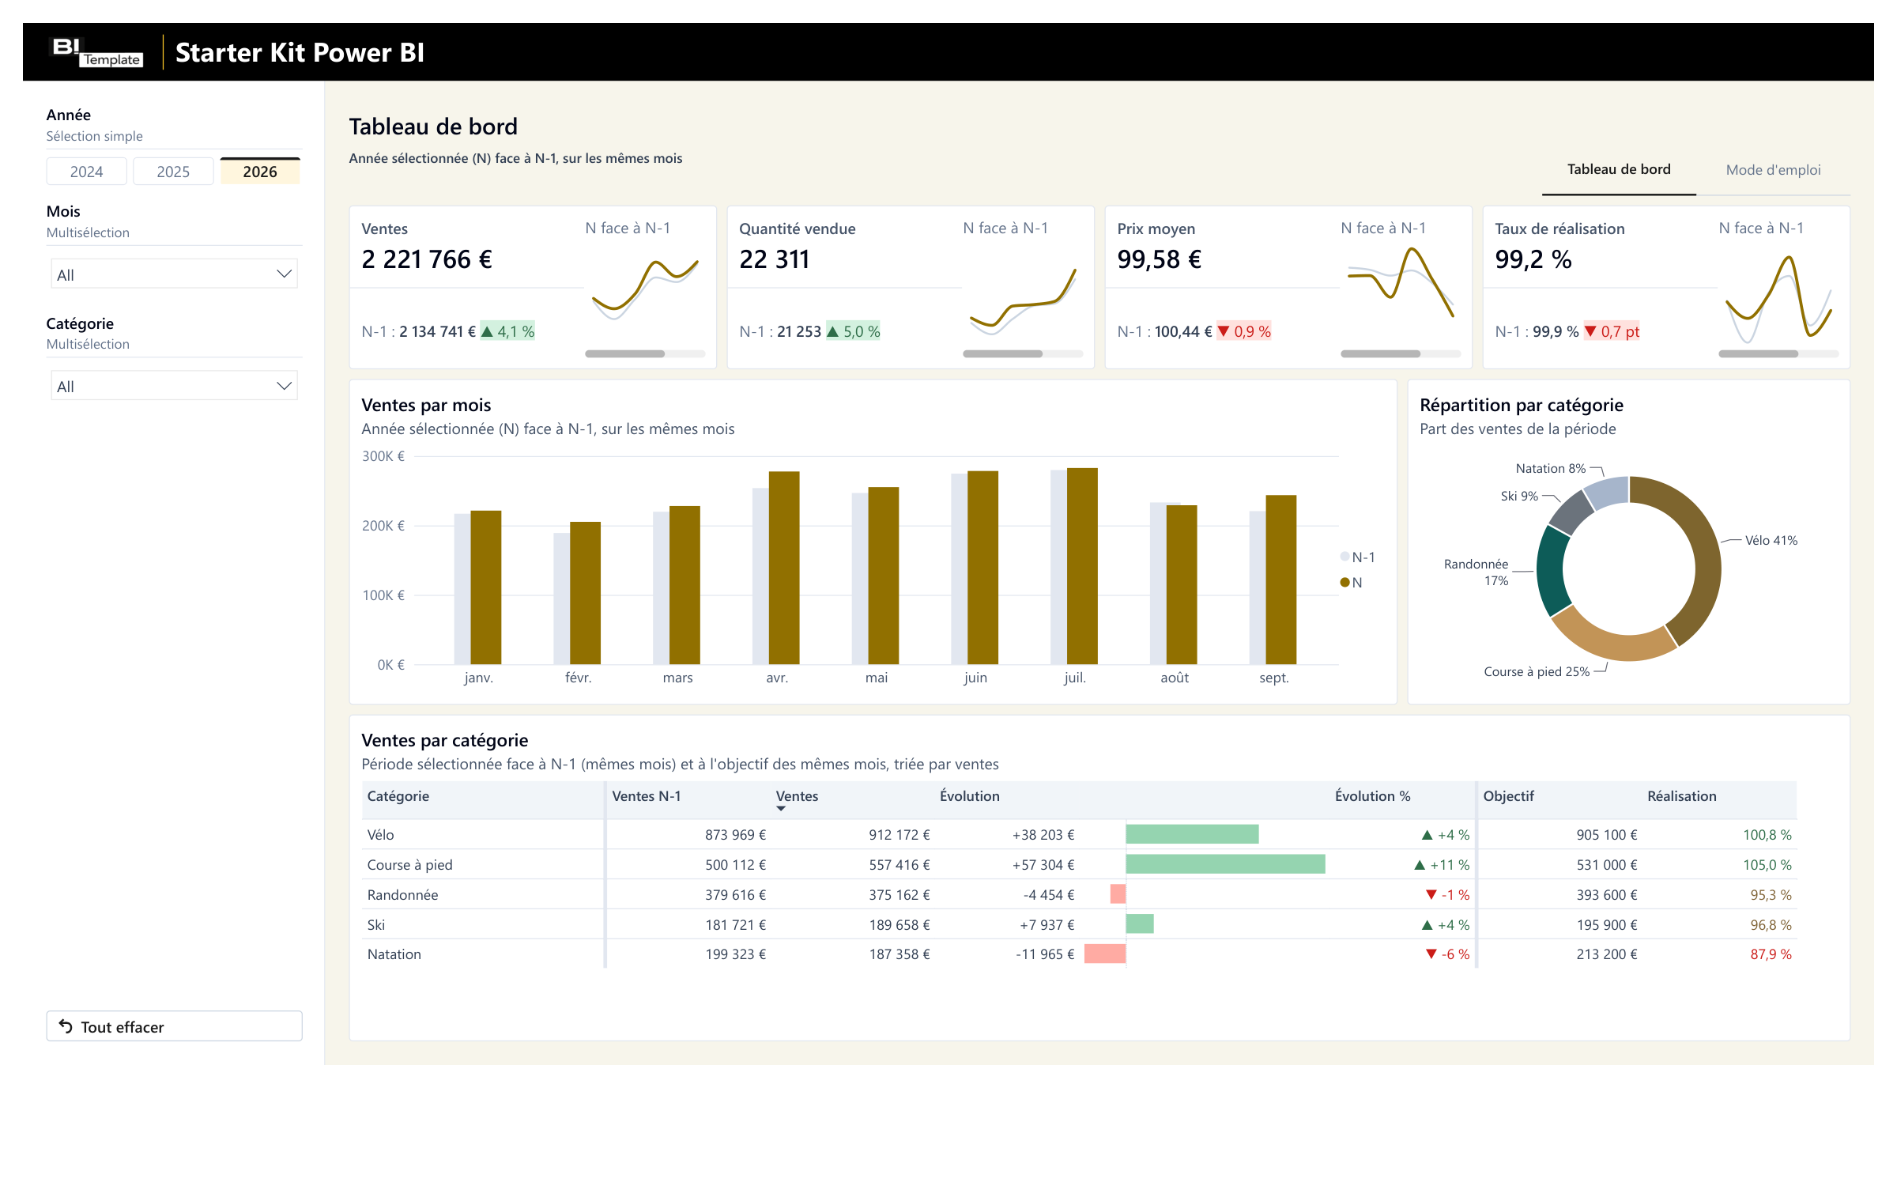Click Tout effacer button
This screenshot has width=1897, height=1186.
tap(174, 1026)
